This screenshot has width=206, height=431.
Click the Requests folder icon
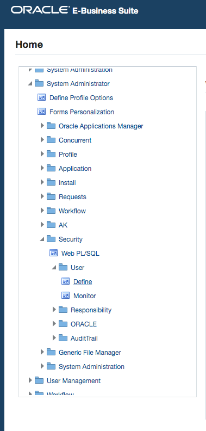(x=51, y=196)
